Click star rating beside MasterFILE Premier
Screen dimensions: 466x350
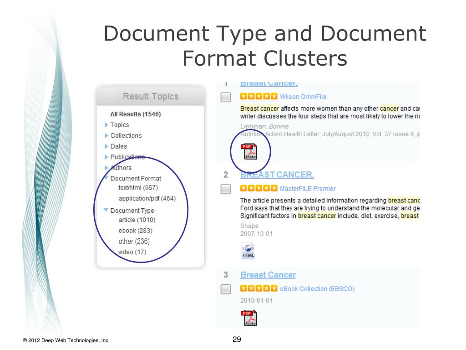258,188
